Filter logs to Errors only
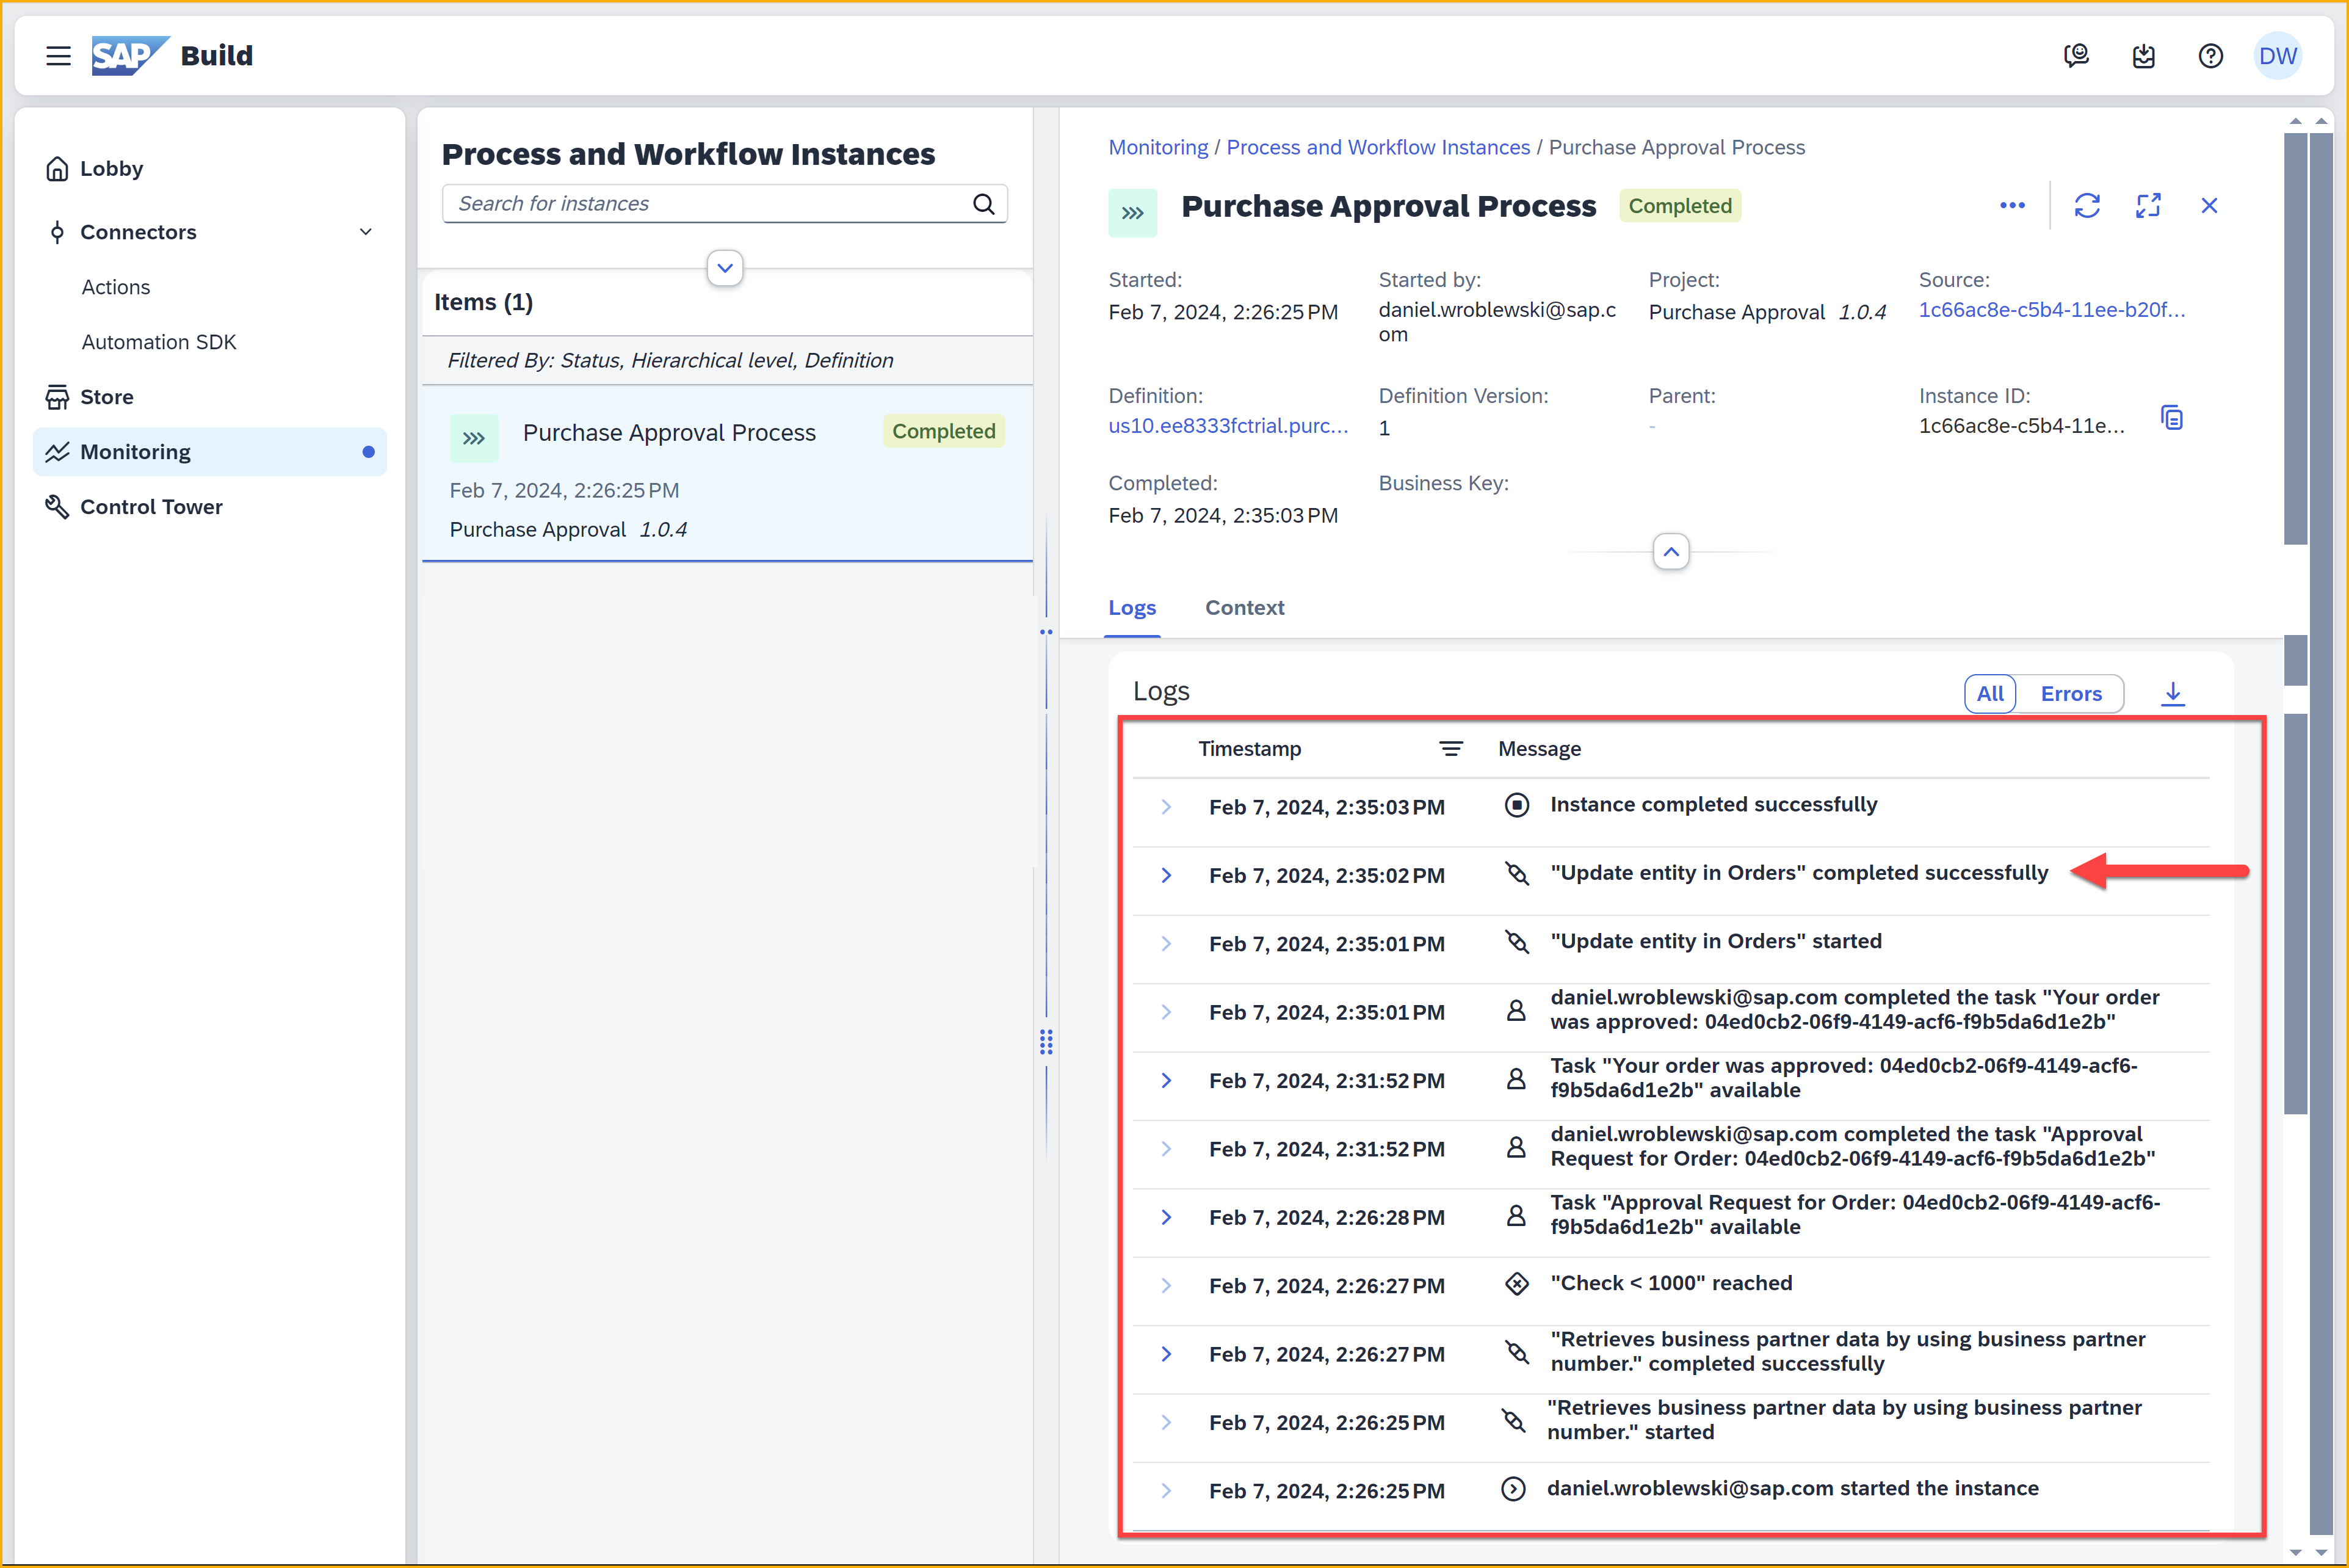 [2070, 694]
